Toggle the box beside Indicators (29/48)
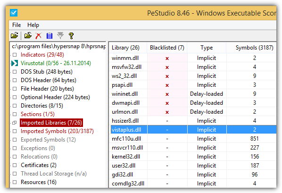Viewport: 282px width, 193px height. pyautogui.click(x=15, y=55)
